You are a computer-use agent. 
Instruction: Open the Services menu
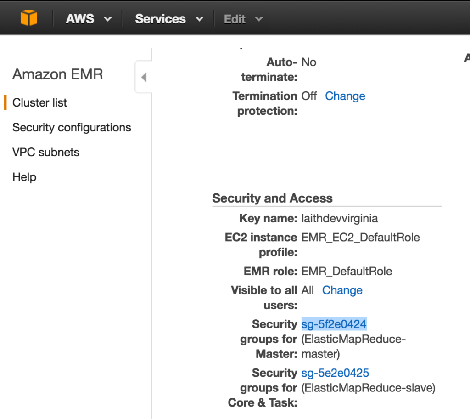[x=160, y=18]
